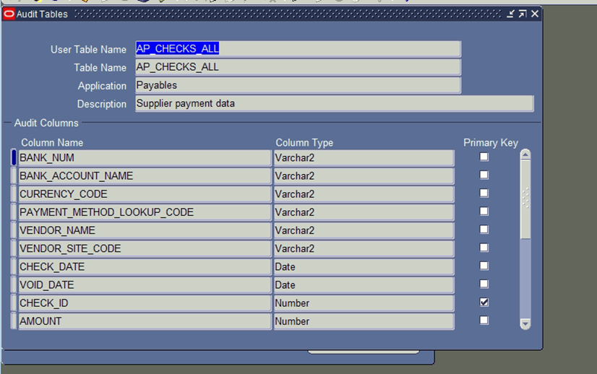Select the PAYMENT_METHOD_LOOKUP_CODE column name
597x374 pixels.
(x=145, y=212)
